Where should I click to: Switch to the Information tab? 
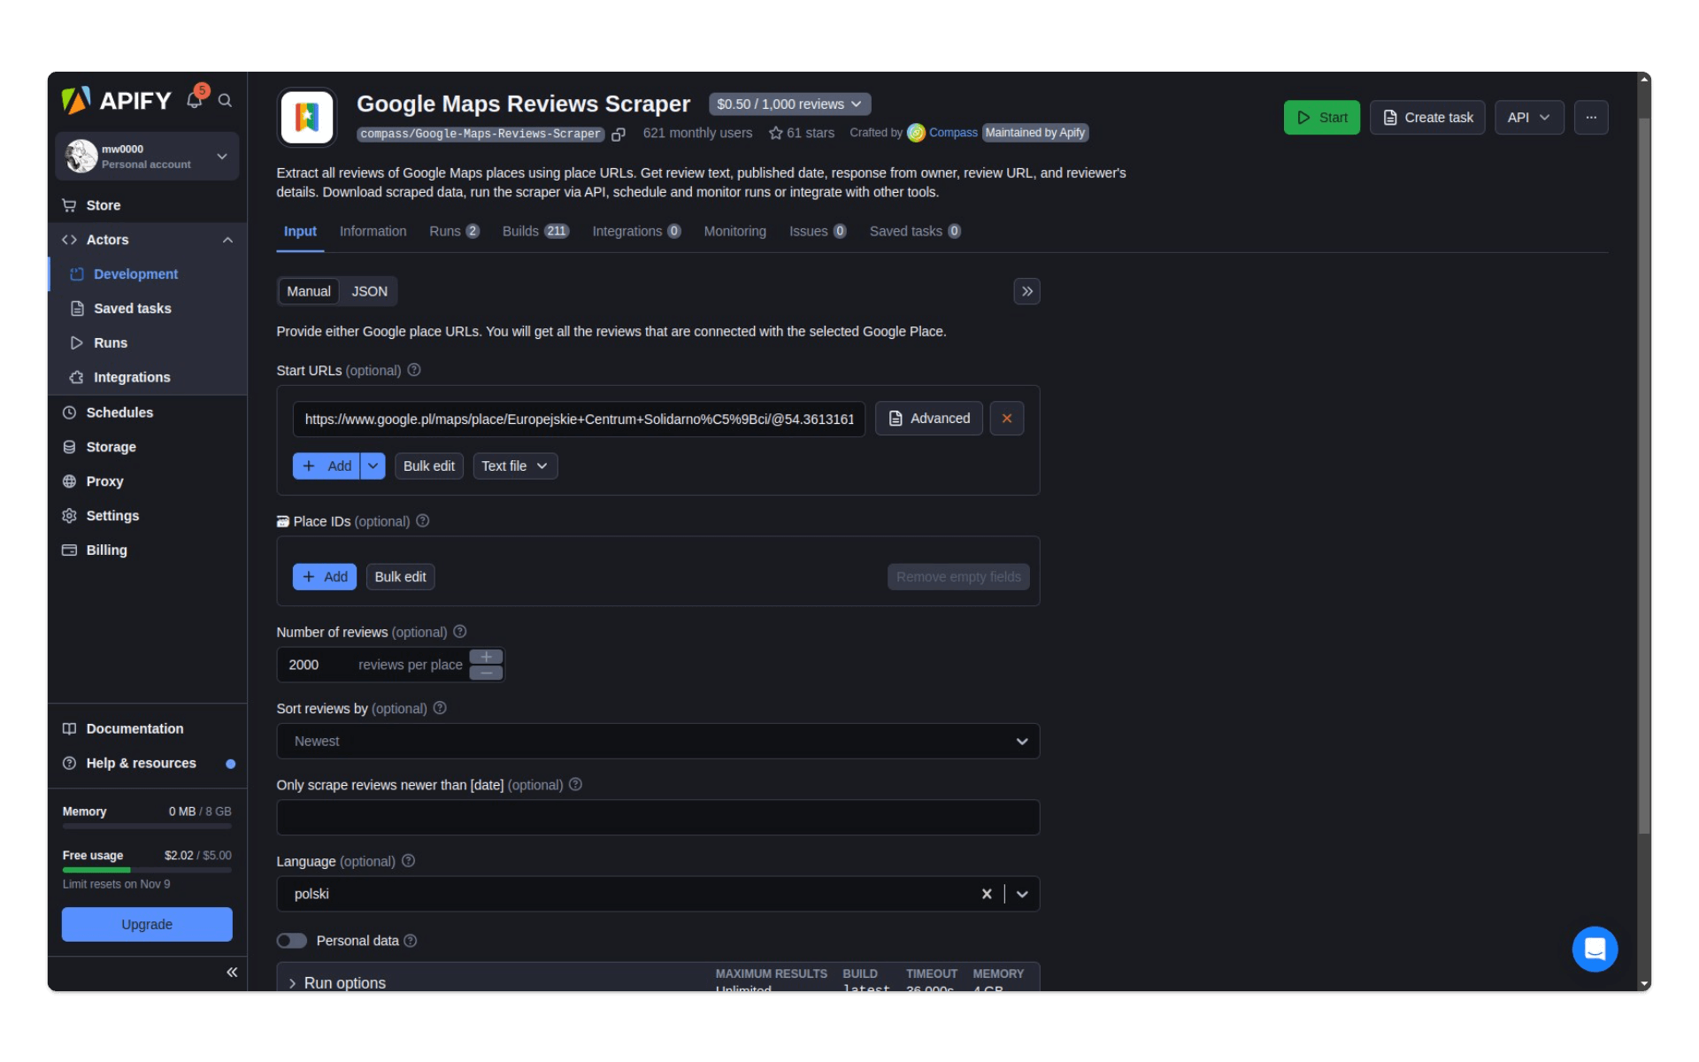pos(373,231)
